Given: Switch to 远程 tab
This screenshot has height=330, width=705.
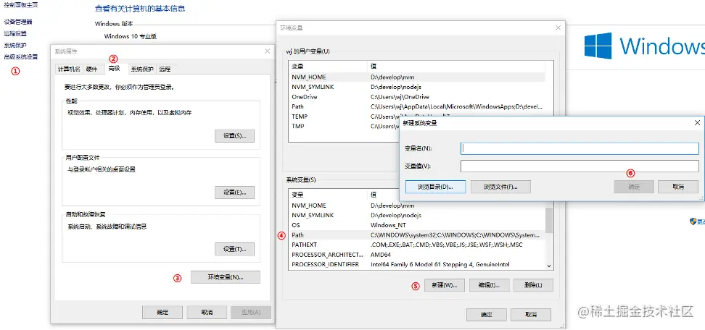Looking at the screenshot, I should tap(165, 69).
